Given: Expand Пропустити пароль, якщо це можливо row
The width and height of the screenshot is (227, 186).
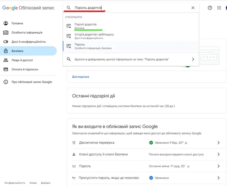Looking at the screenshot, I should [x=146, y=178].
